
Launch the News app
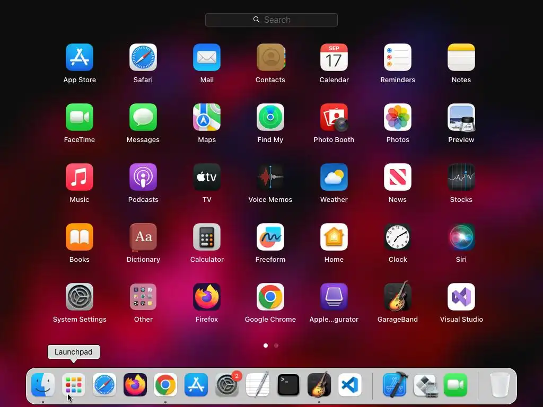(x=398, y=177)
